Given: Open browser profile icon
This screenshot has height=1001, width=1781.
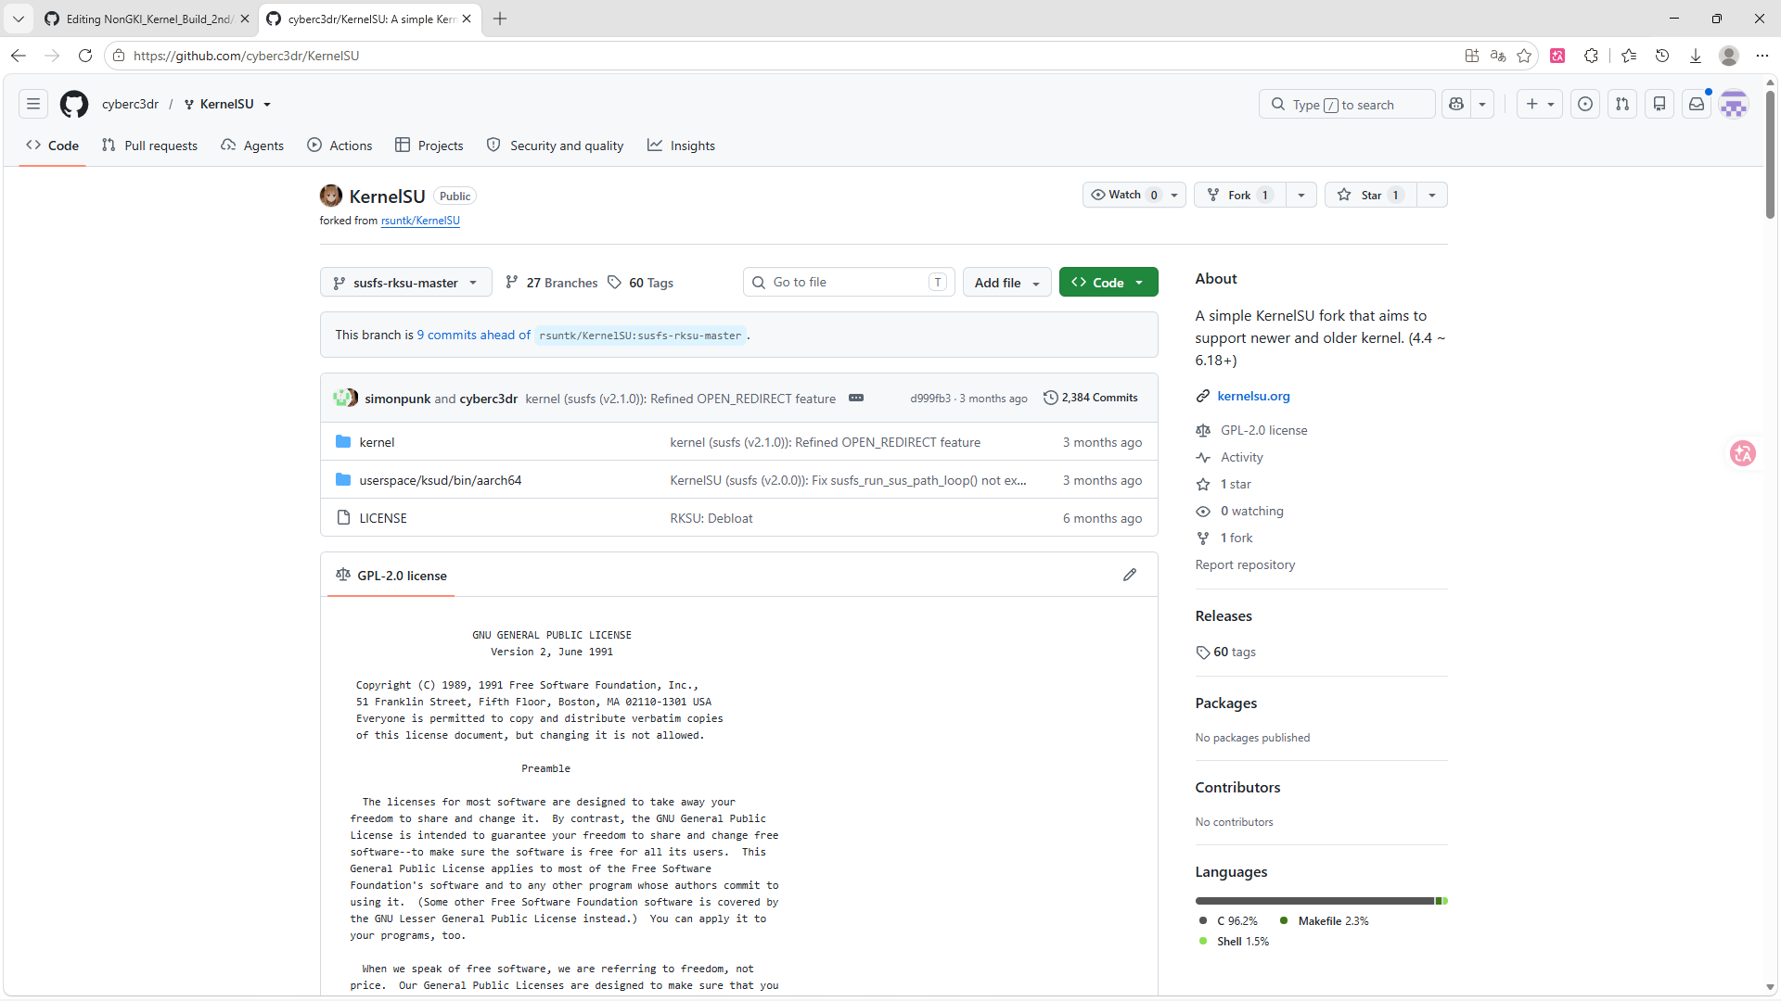Looking at the screenshot, I should [1729, 56].
